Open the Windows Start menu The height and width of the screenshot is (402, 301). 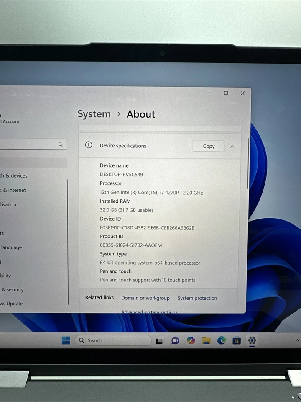coord(66,340)
